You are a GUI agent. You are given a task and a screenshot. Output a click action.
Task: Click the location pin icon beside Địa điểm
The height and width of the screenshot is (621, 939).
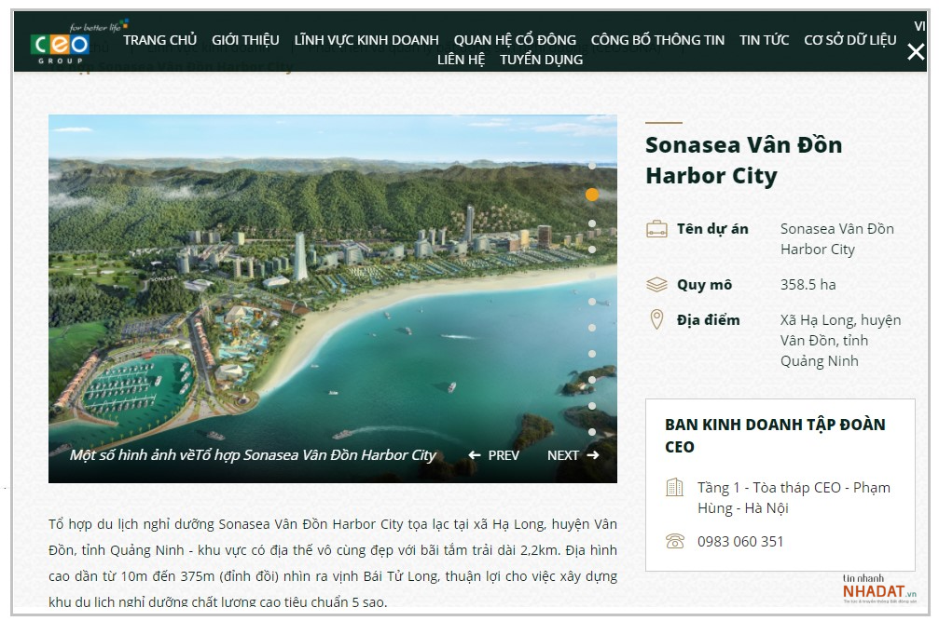656,320
